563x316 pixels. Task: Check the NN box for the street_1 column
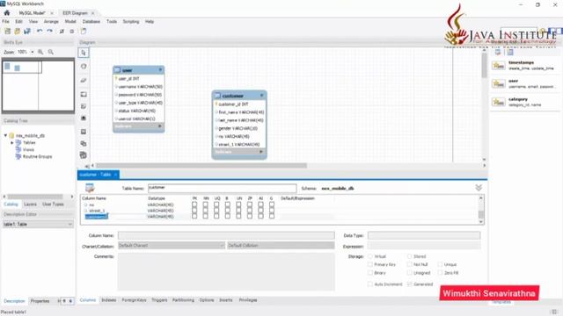pyautogui.click(x=205, y=211)
